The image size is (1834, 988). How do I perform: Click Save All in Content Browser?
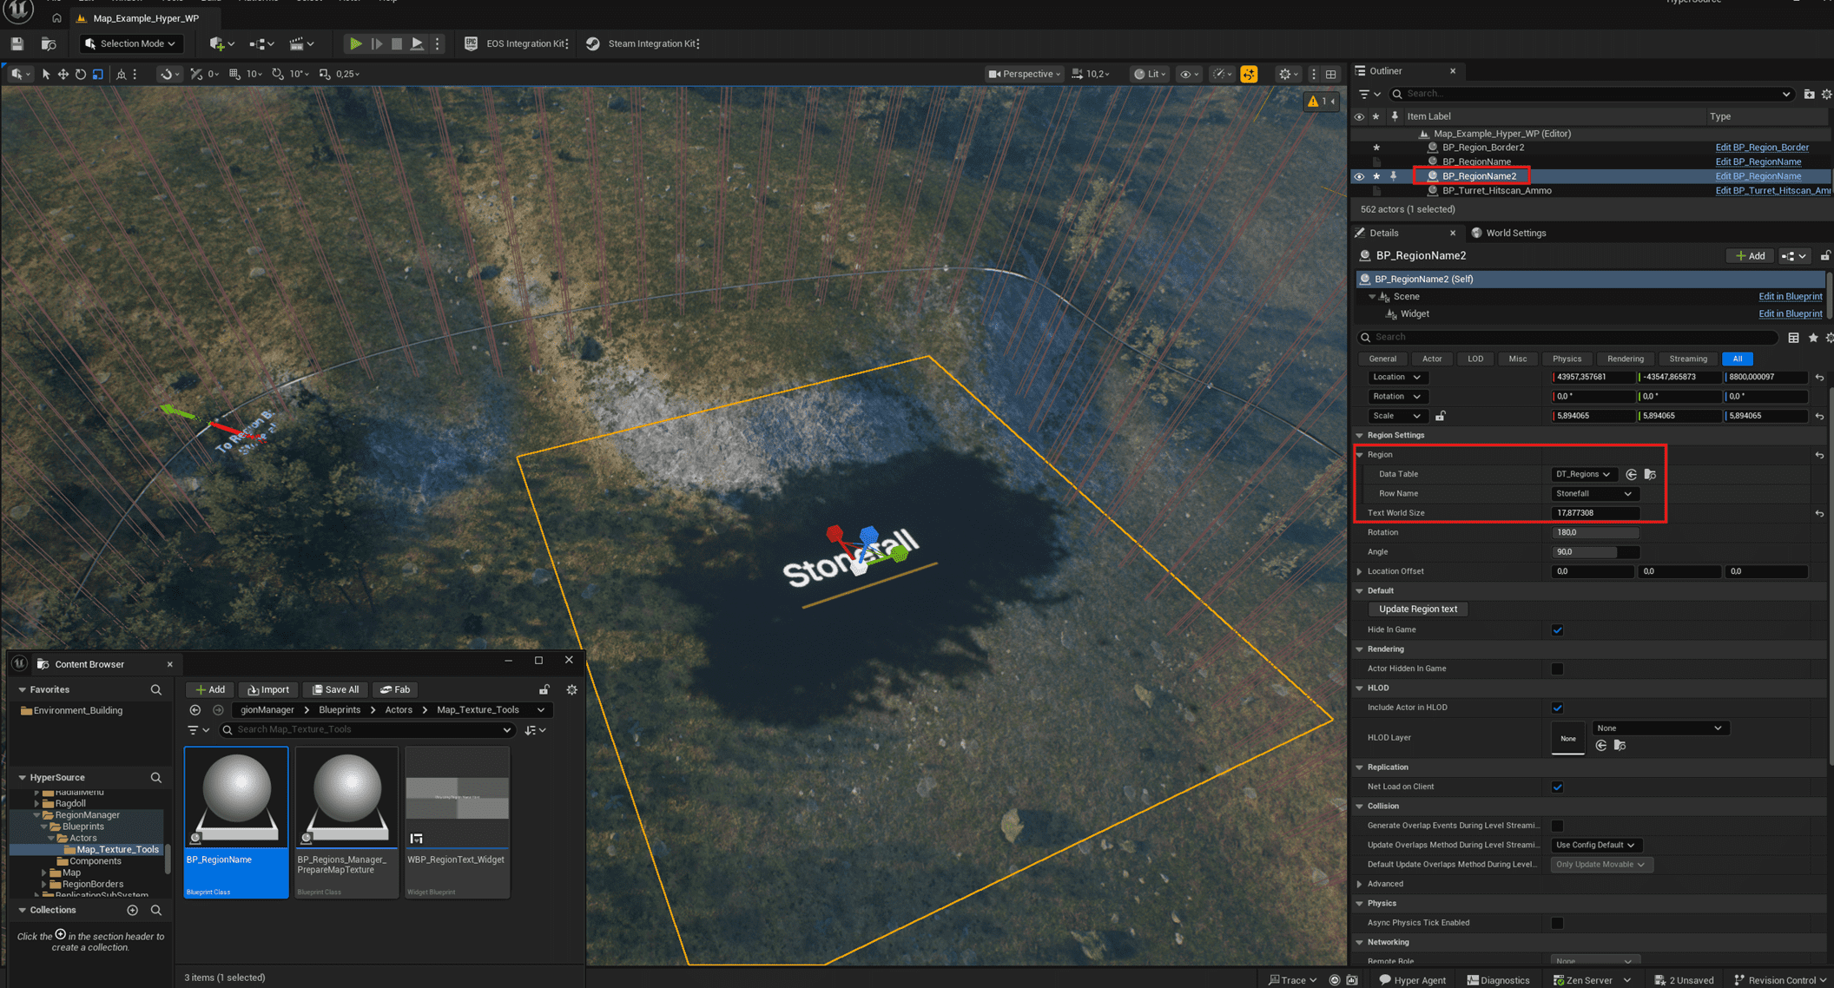335,689
